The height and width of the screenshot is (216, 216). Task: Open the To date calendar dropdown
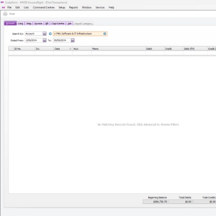point(73,40)
